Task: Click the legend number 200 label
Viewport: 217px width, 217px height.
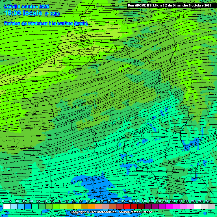Action: (194, 201)
